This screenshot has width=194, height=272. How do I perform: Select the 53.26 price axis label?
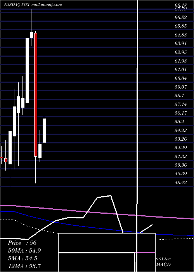[181, 139]
